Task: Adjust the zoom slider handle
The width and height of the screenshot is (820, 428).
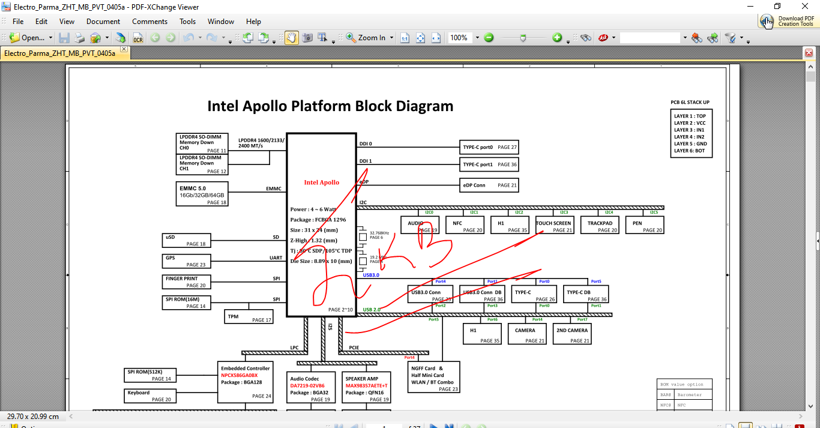Action: pyautogui.click(x=523, y=37)
